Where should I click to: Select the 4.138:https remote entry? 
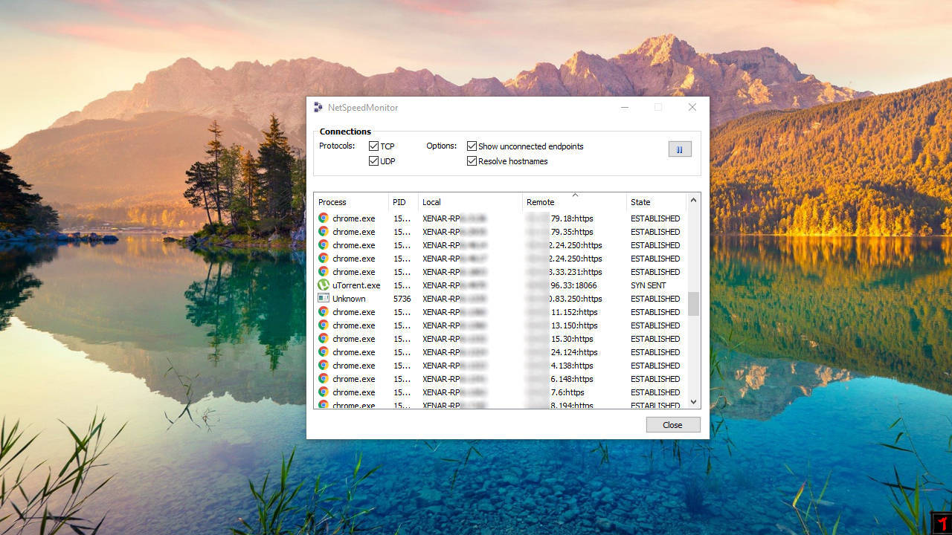tap(572, 366)
